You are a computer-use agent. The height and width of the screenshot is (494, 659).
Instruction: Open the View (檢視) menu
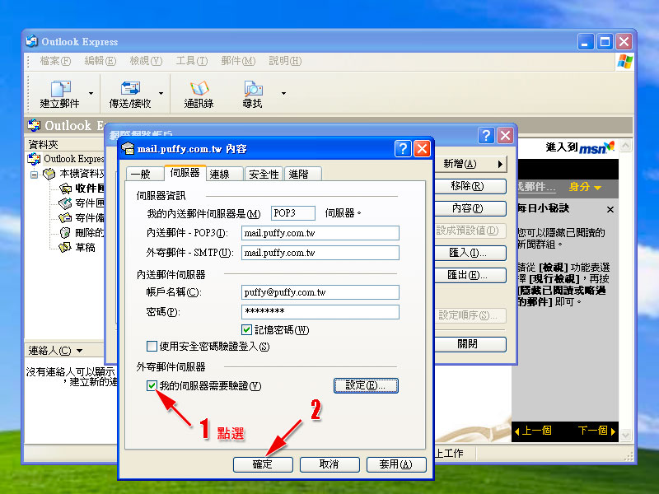(x=146, y=61)
